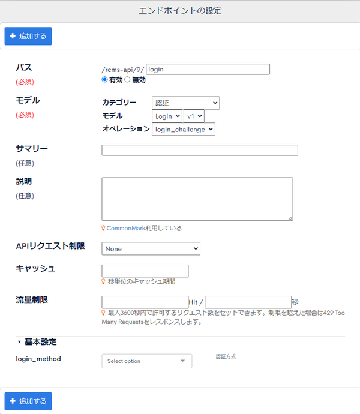Click the 流量制限 seconds input
Screen dimensions: 360x414
tap(248, 302)
